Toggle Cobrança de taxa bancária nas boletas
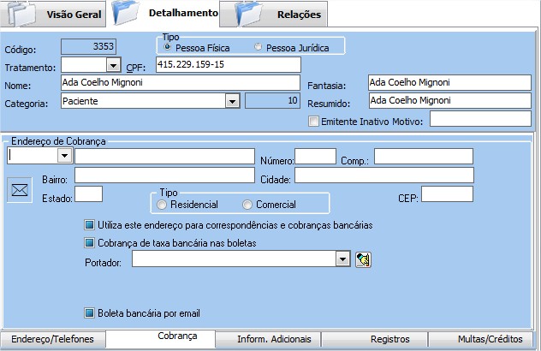The image size is (541, 351). [89, 242]
